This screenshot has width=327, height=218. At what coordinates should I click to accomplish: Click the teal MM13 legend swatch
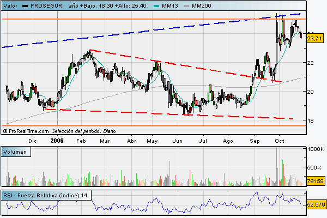point(156,6)
